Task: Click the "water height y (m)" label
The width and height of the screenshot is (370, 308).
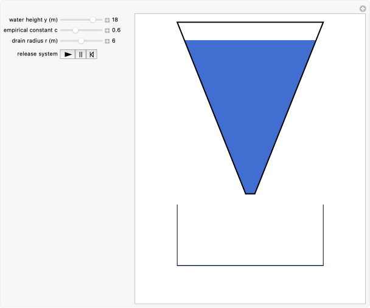Action: [x=33, y=20]
